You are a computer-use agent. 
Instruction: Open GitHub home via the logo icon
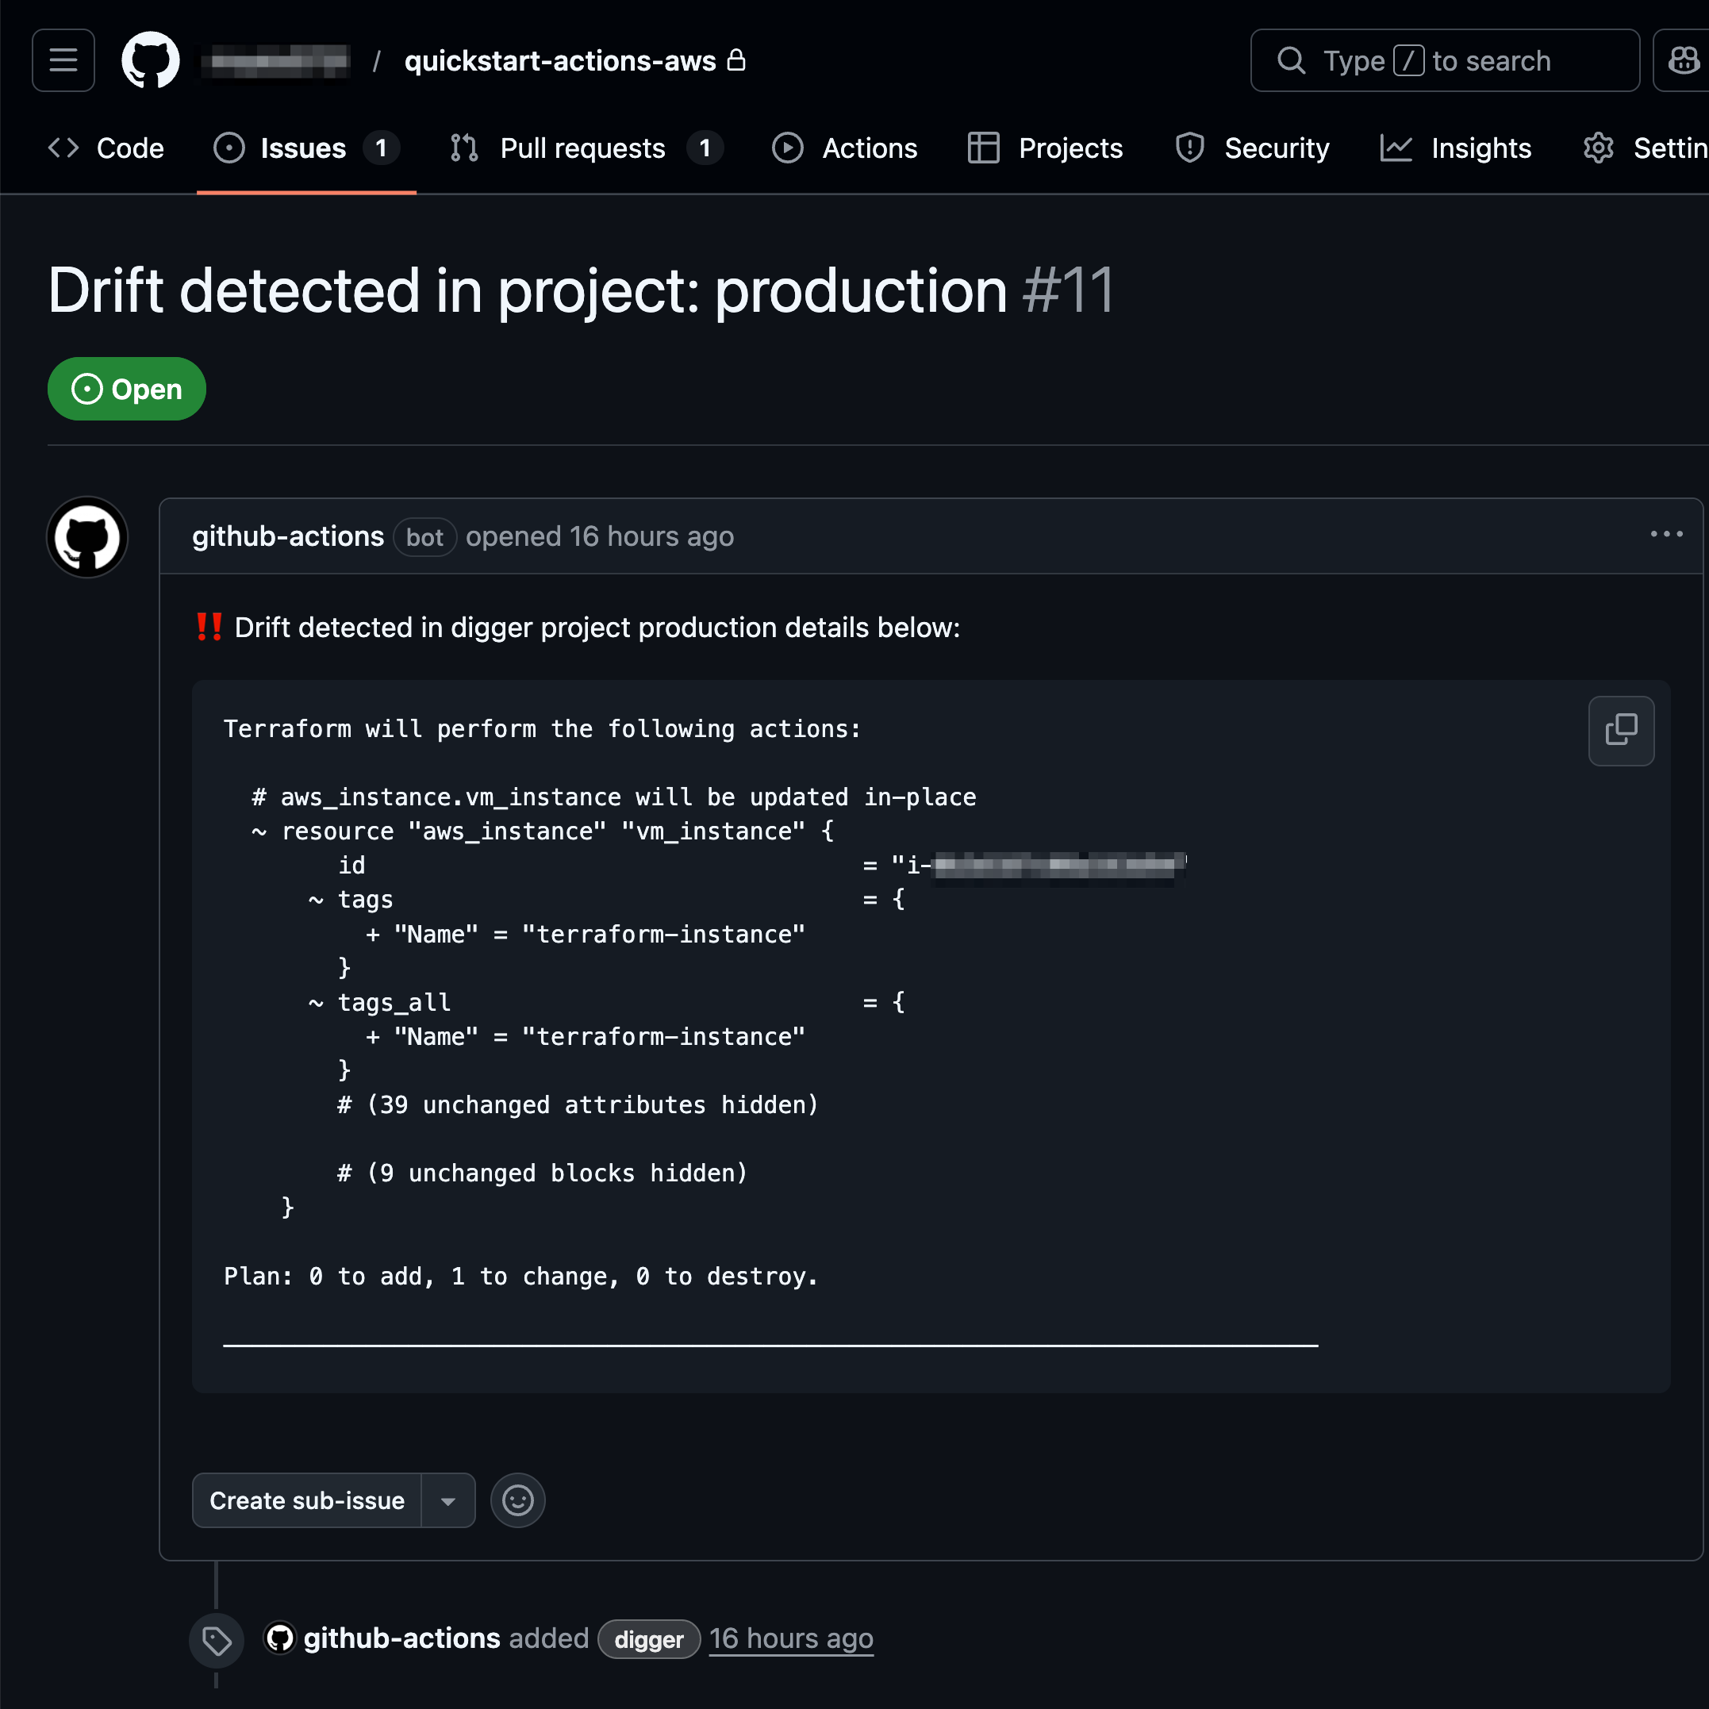click(x=151, y=60)
